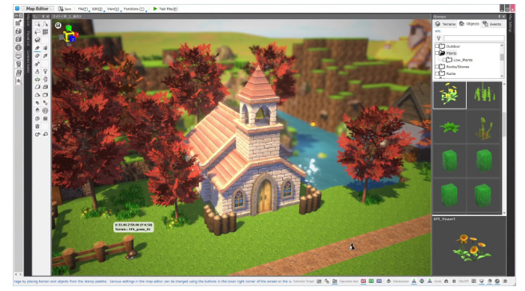Image resolution: width=525 pixels, height=291 pixels.
Task: Select the eraser tool
Action: (38, 56)
